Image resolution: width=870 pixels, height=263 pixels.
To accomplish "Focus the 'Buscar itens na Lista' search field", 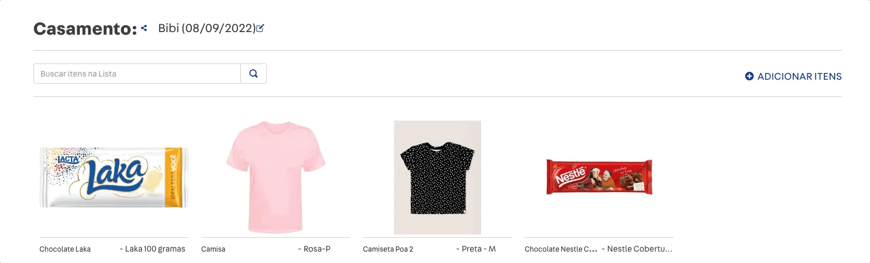I will tap(137, 74).
